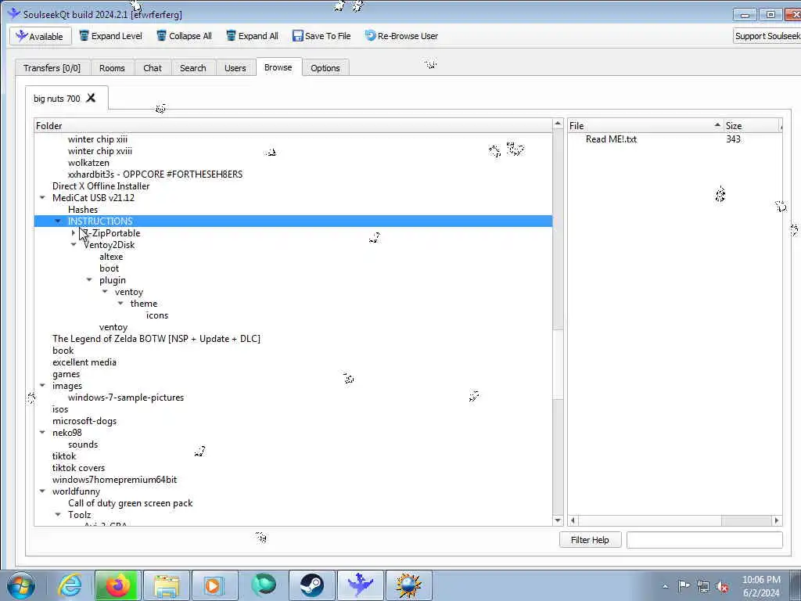Open the Search tab
801x601 pixels.
point(193,68)
